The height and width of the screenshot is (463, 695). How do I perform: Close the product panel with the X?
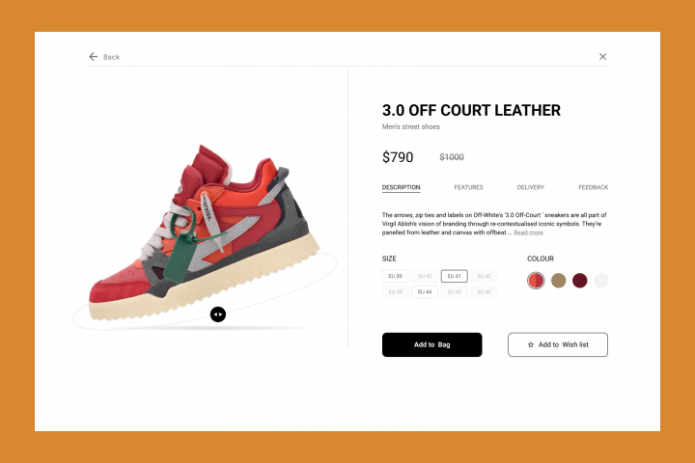tap(602, 56)
